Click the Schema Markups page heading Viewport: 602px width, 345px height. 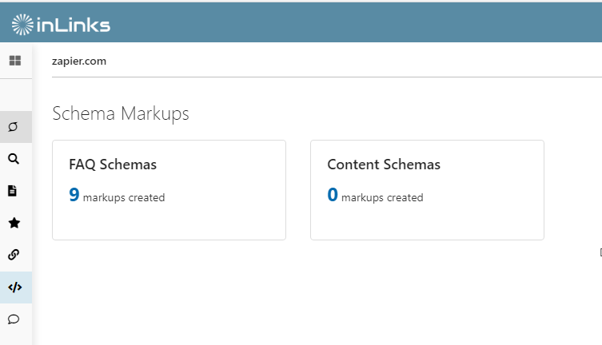tap(121, 113)
